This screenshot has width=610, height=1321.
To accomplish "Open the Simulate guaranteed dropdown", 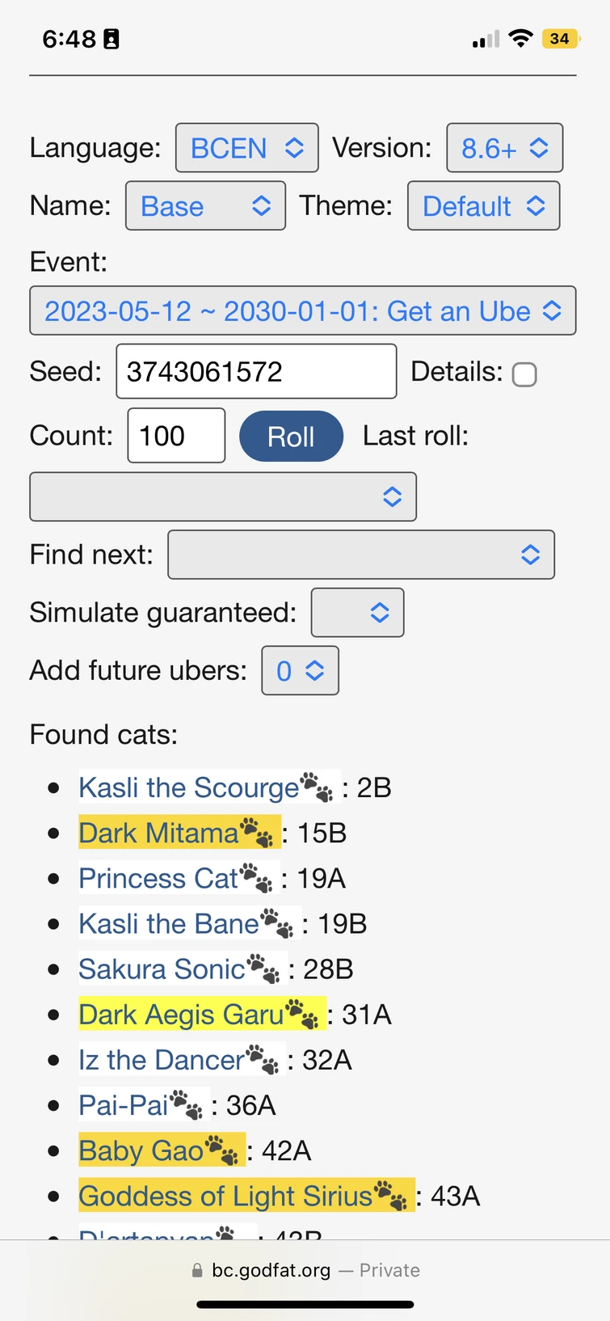I will pyautogui.click(x=356, y=612).
